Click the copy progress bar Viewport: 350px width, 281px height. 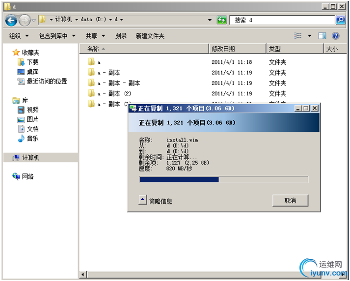pos(223,180)
